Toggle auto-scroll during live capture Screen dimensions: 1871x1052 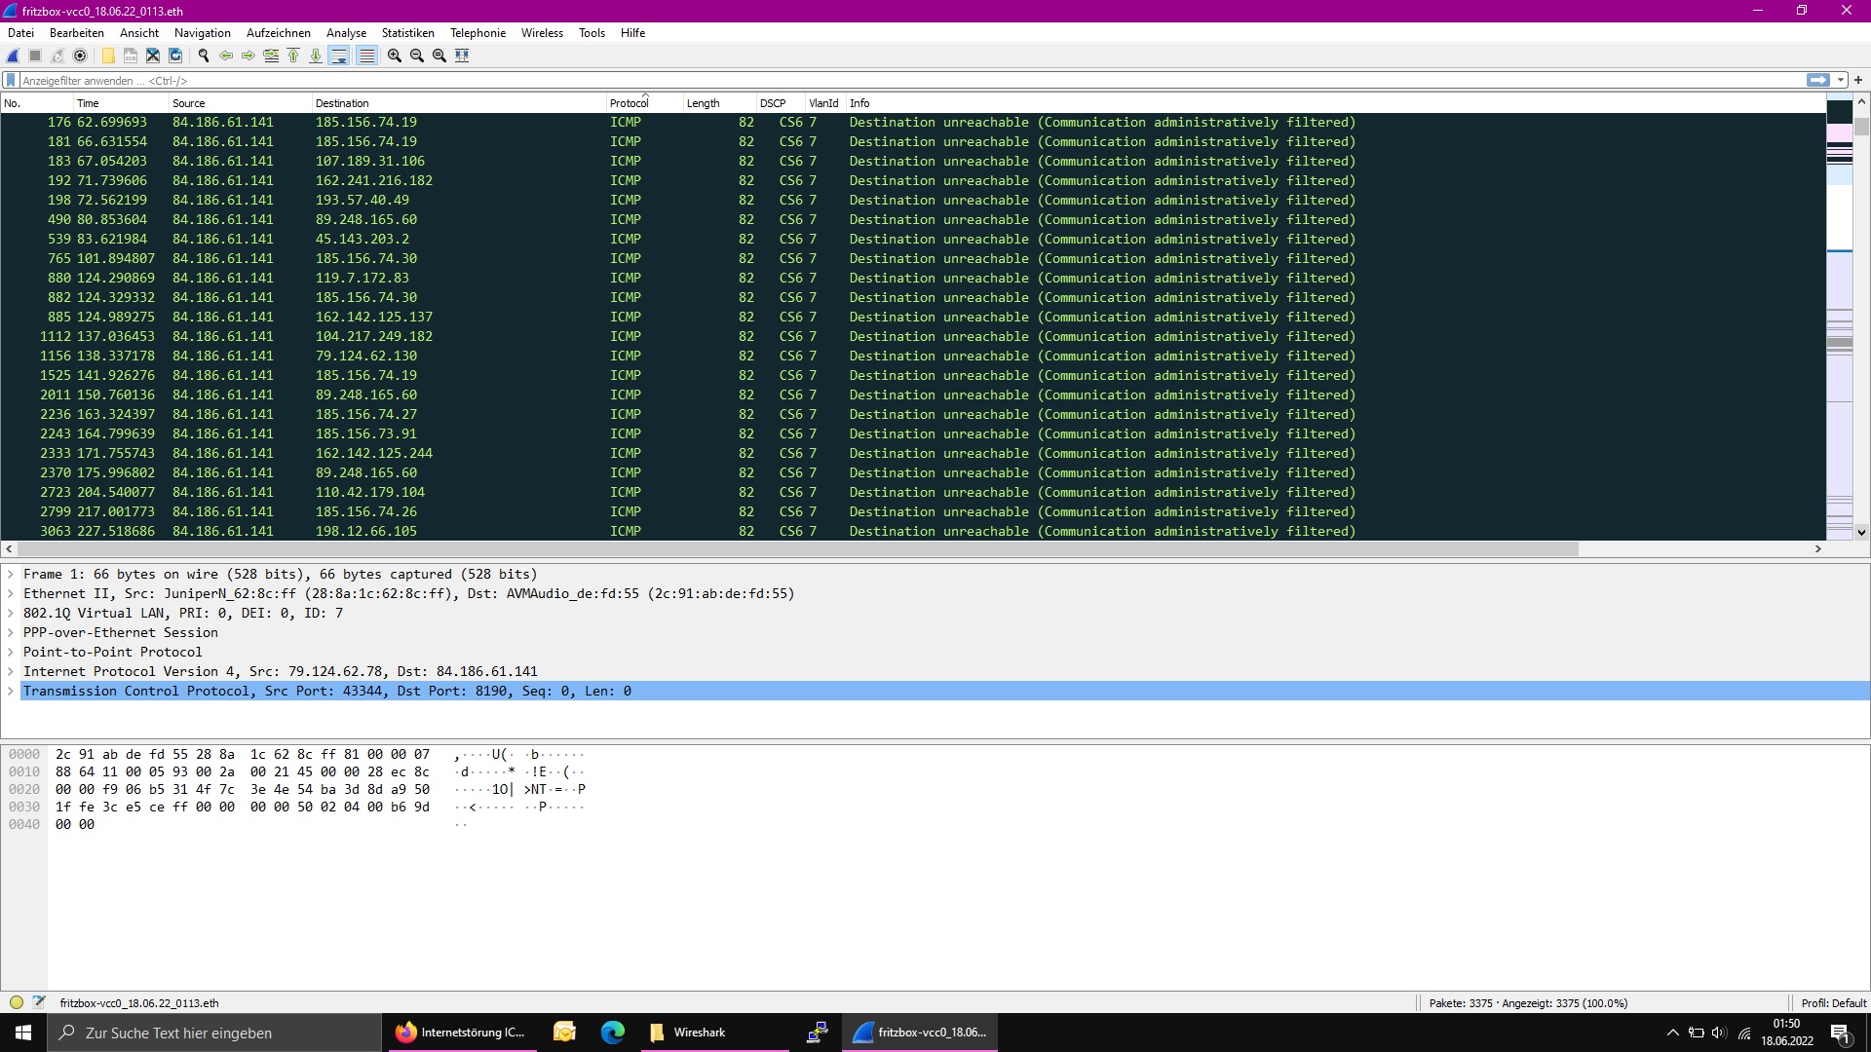pyautogui.click(x=339, y=56)
